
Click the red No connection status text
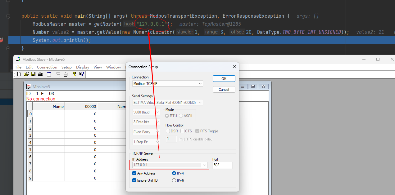[x=41, y=99]
